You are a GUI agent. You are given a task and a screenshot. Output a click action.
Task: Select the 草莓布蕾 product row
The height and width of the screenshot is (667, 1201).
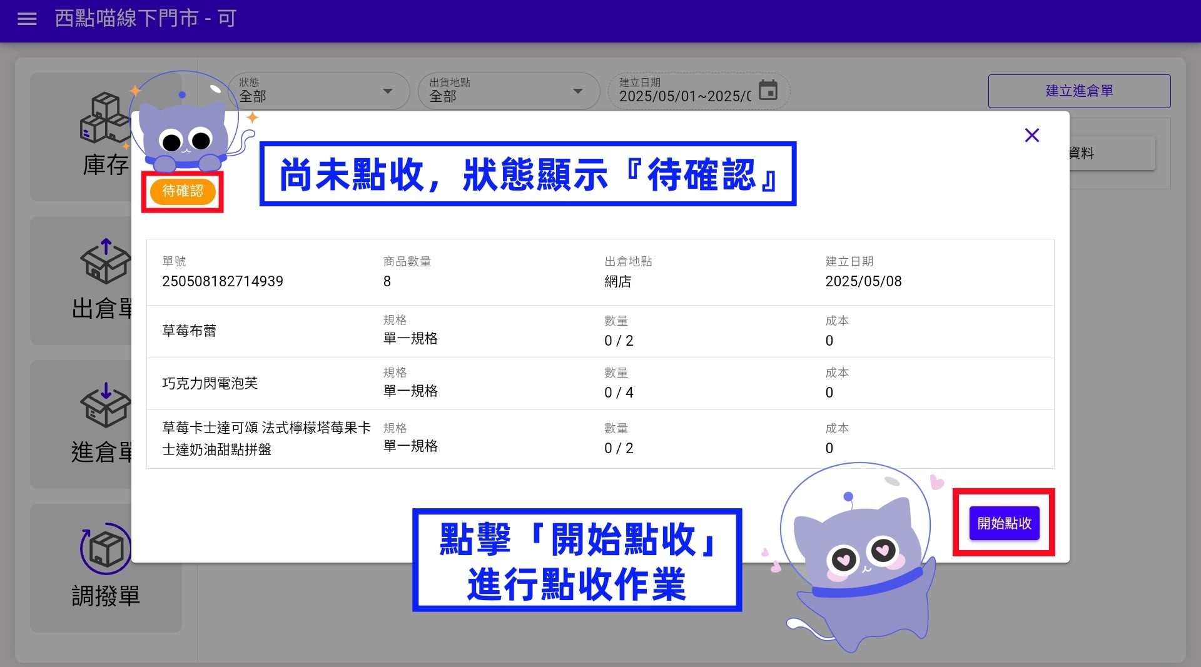coord(600,331)
